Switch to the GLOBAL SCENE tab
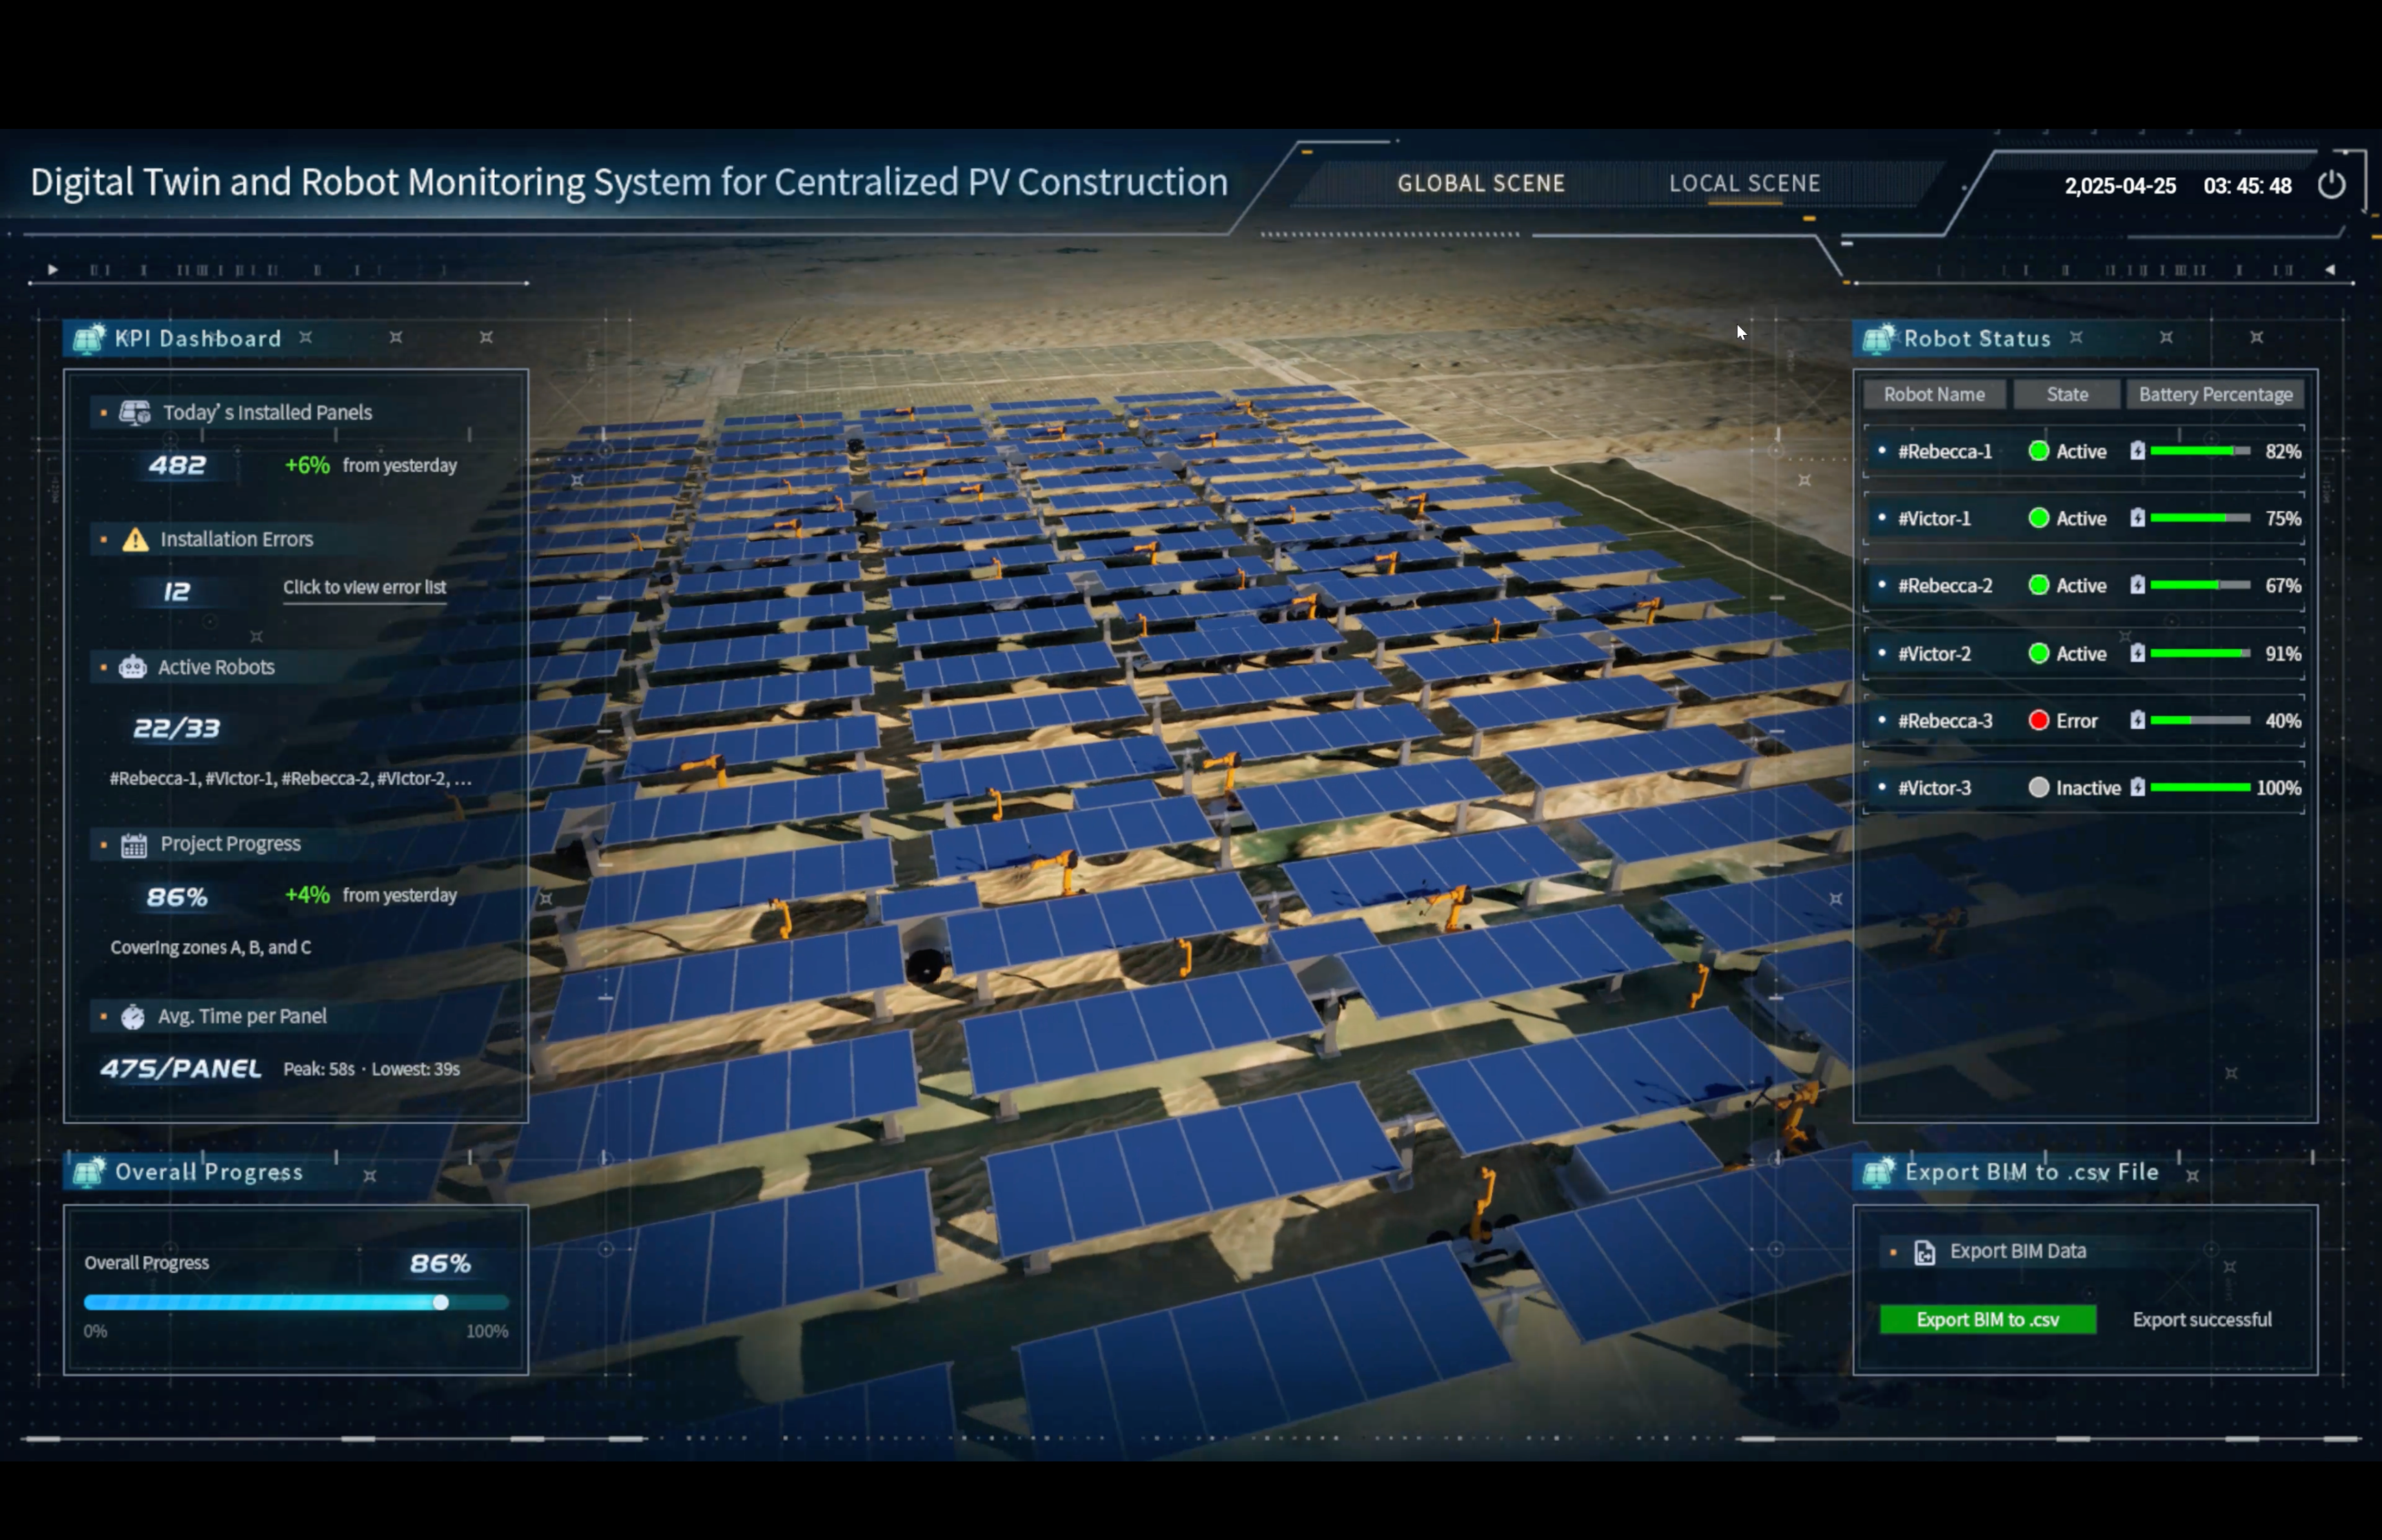 [x=1480, y=184]
